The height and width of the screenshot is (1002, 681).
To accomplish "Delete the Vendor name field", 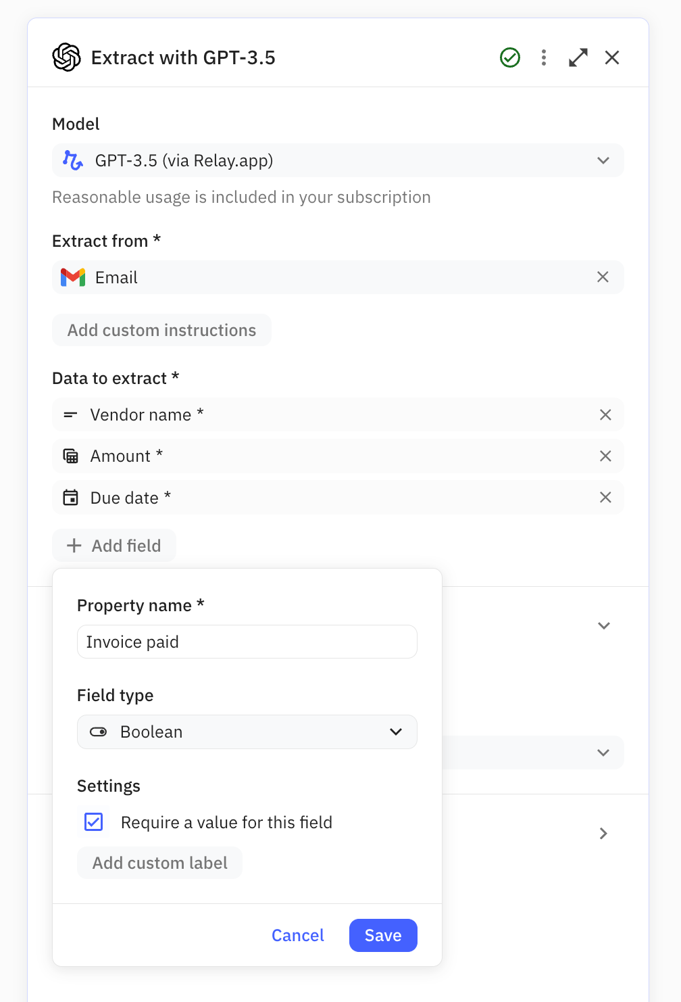I will (x=605, y=415).
